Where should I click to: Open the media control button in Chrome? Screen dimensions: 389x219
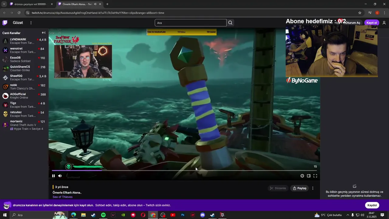click(370, 13)
